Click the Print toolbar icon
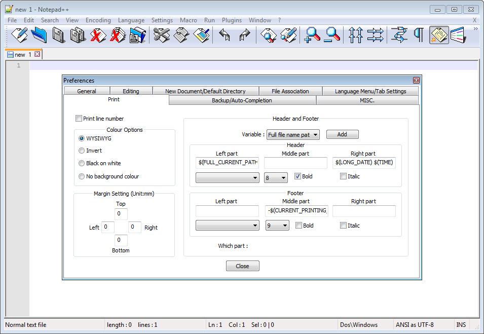 click(x=137, y=35)
